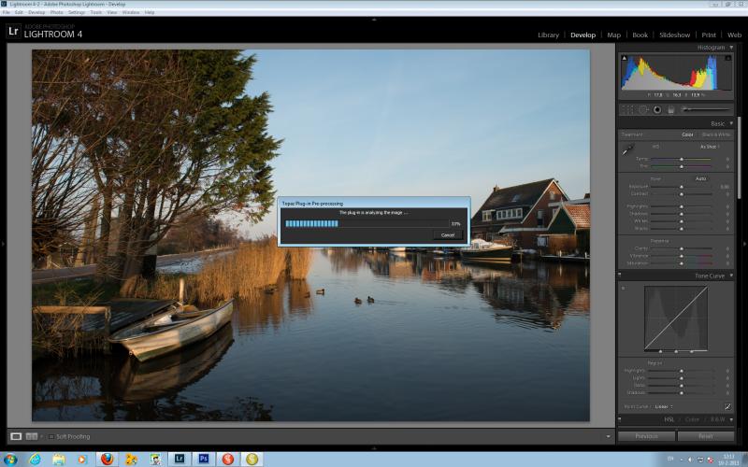
Task: Select the Red Eye Correction circle icon
Action: pyautogui.click(x=657, y=109)
